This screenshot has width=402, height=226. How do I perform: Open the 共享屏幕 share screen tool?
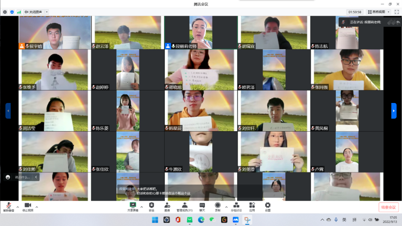click(133, 207)
